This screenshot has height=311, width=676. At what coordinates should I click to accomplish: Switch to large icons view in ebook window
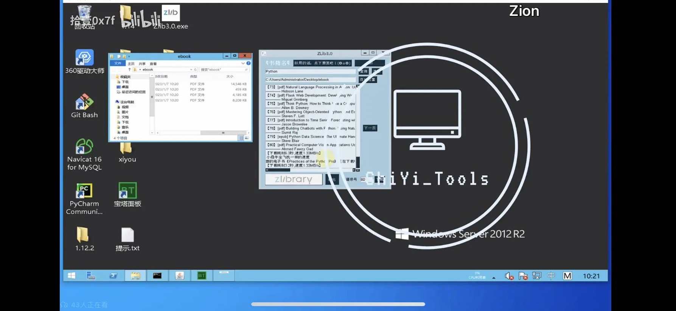[247, 138]
